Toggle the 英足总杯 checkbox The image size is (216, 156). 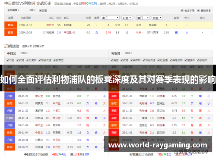pyautogui.click(x=171, y=60)
